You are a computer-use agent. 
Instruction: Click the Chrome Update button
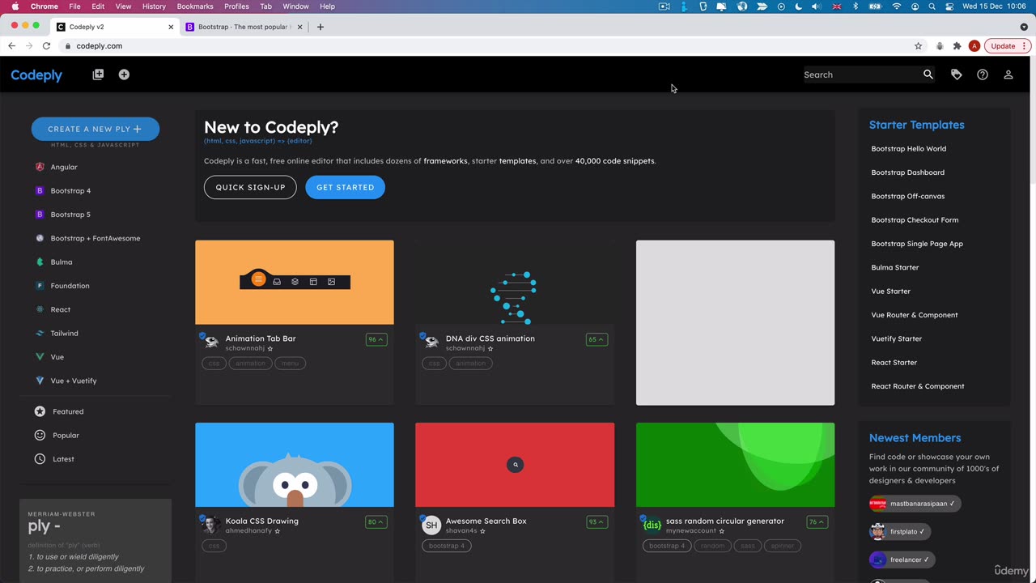(1008, 46)
